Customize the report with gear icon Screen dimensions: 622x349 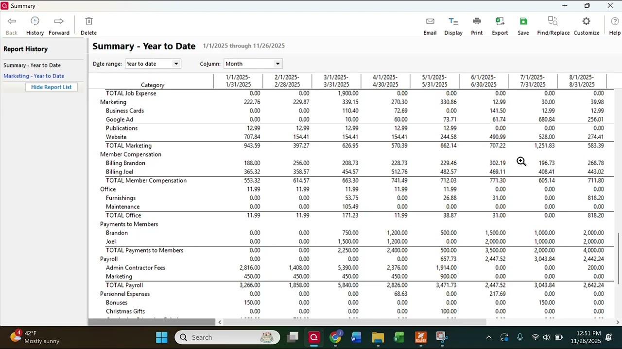(587, 26)
